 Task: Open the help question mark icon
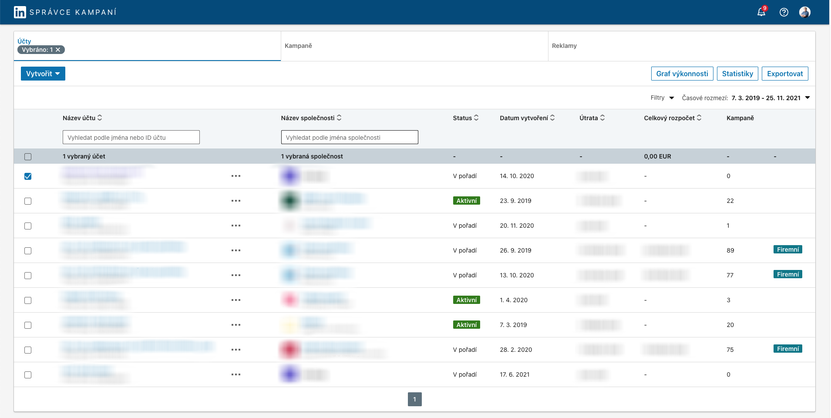784,12
